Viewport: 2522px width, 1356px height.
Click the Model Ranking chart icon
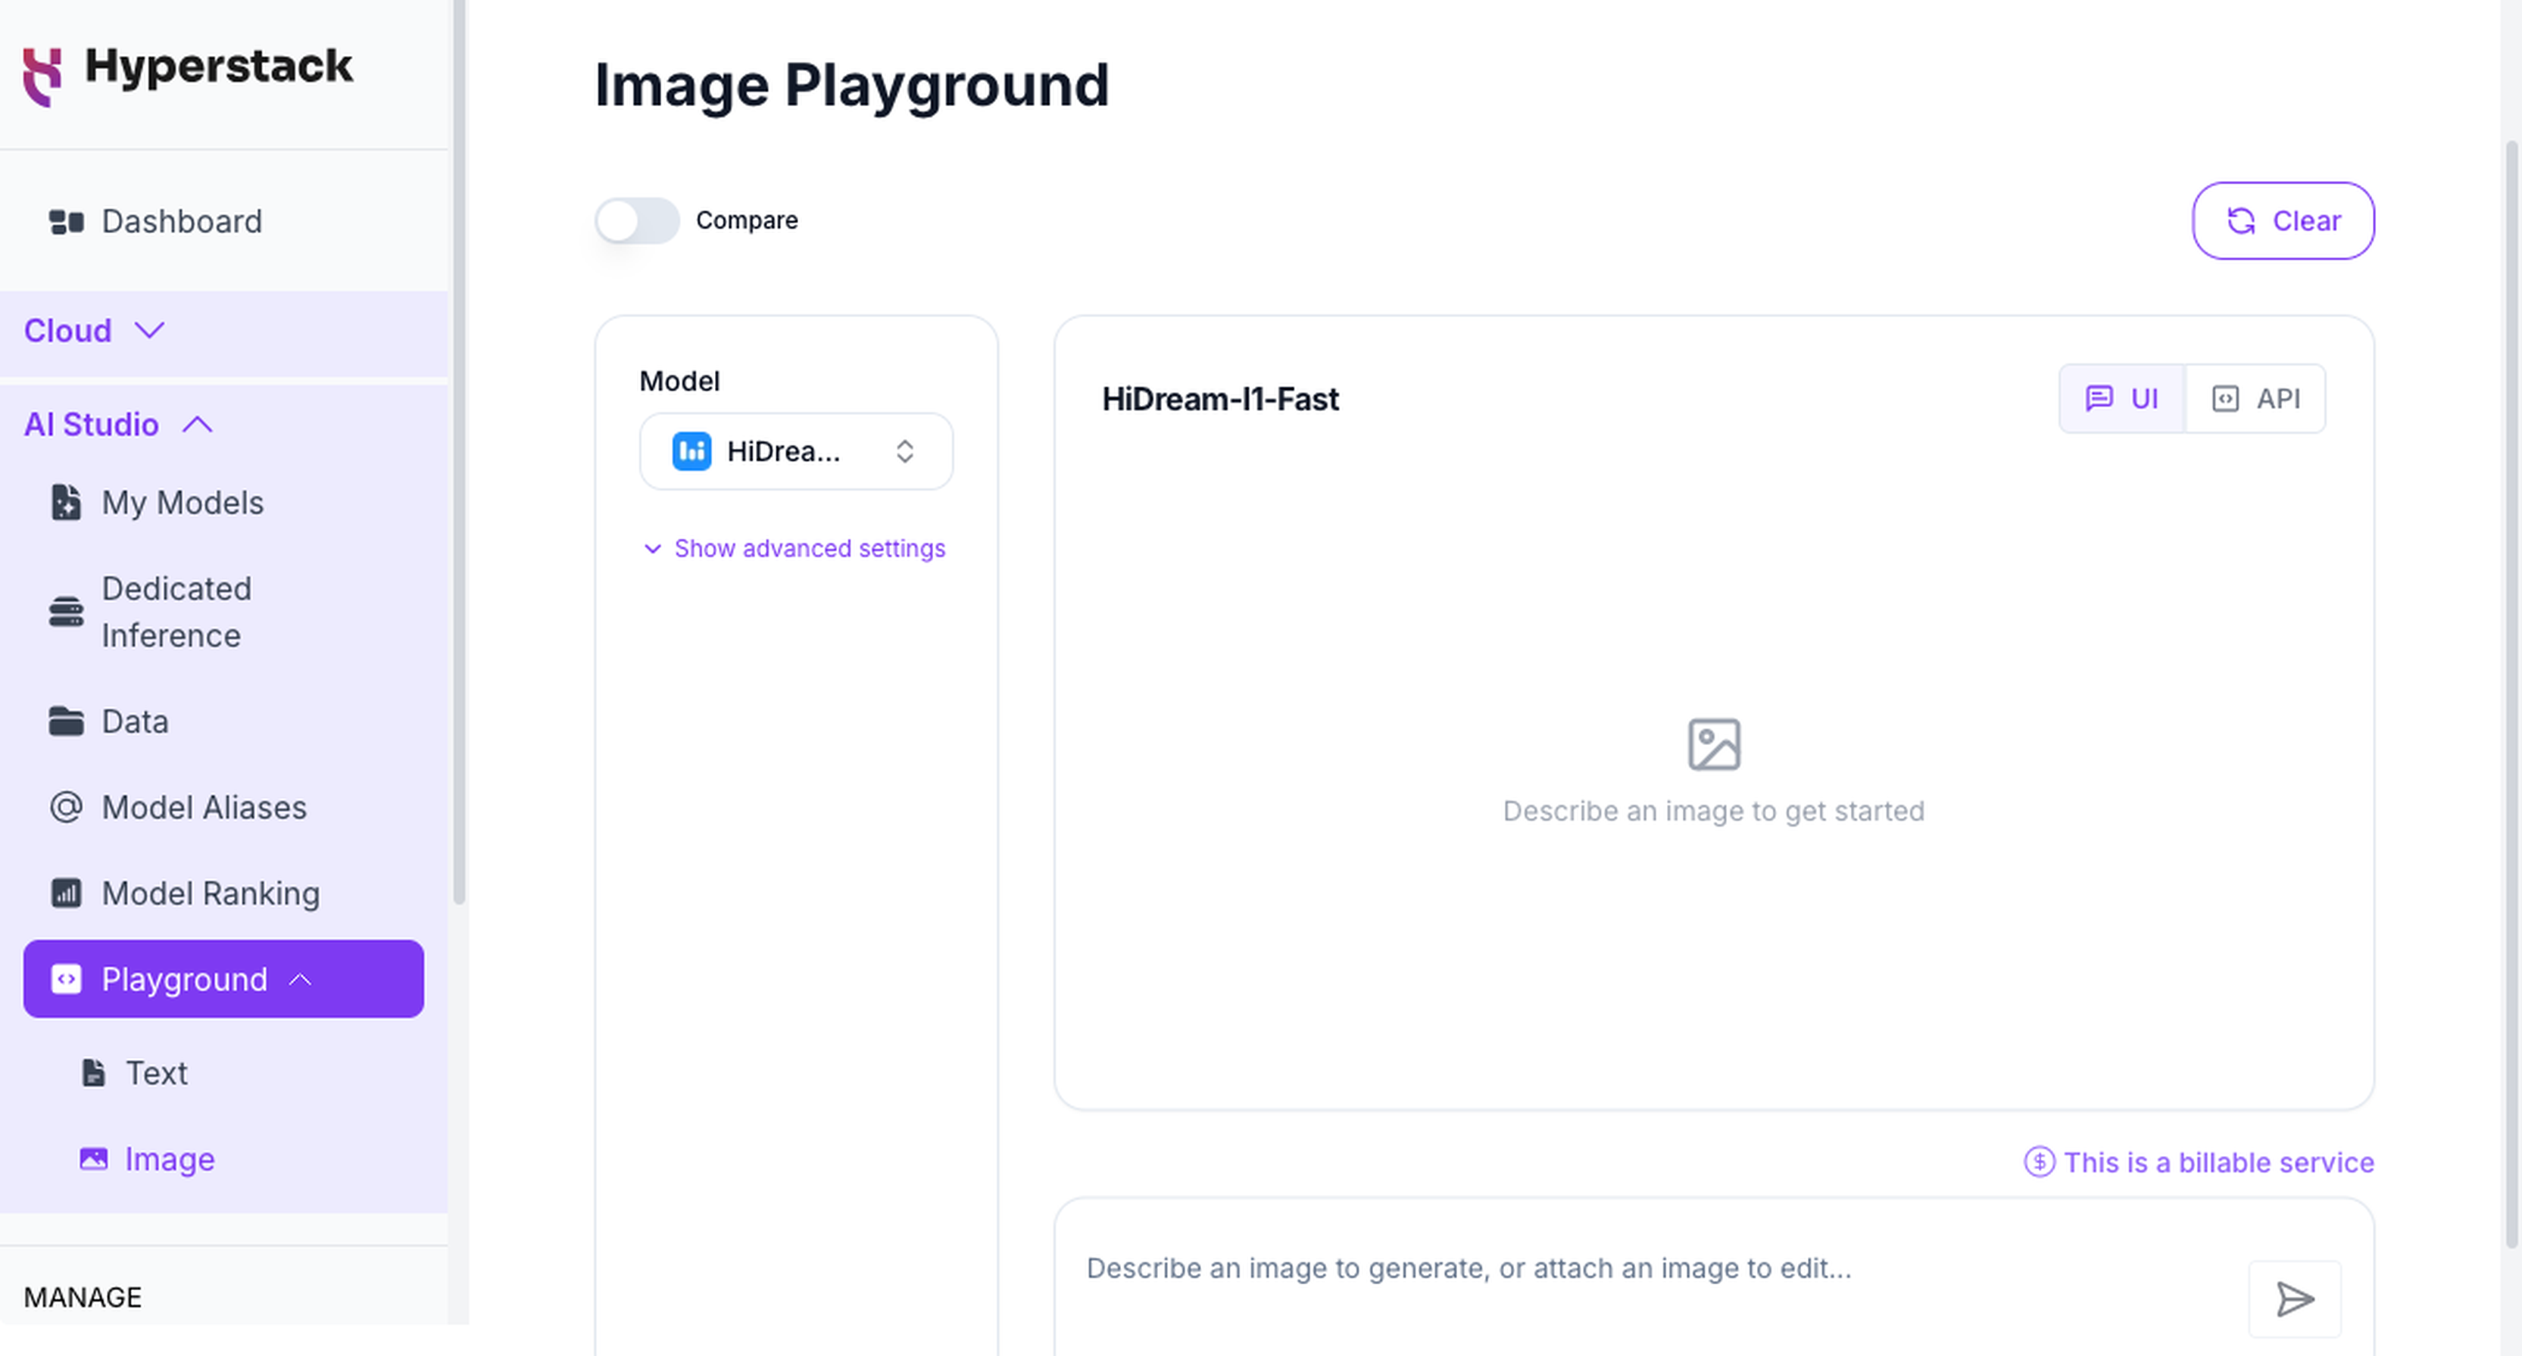coord(67,893)
